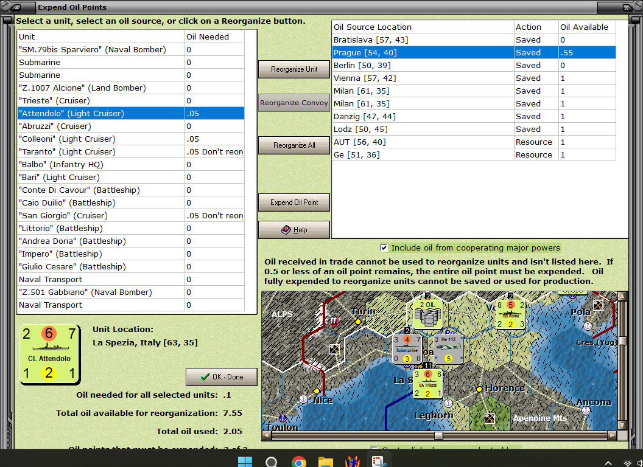Open the Help button
The width and height of the screenshot is (643, 467).
(294, 230)
